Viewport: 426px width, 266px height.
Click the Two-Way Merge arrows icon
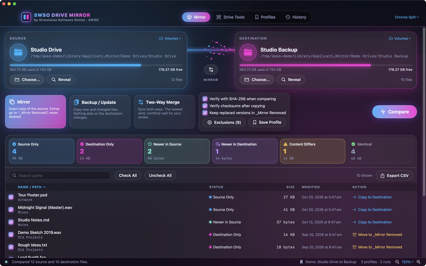(x=141, y=102)
